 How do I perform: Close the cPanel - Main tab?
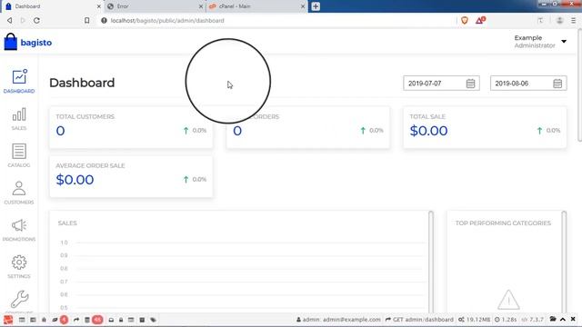303,6
